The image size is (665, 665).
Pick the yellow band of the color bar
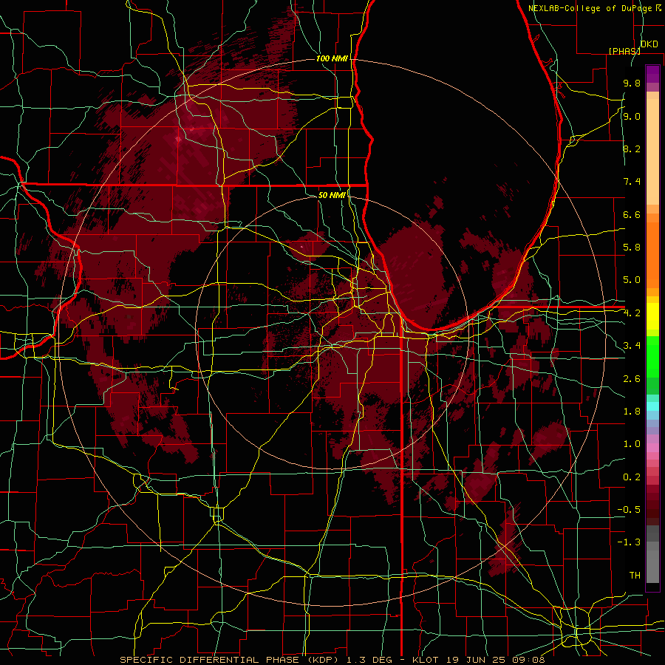652,316
